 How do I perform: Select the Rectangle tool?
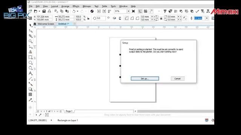pyautogui.click(x=31, y=57)
